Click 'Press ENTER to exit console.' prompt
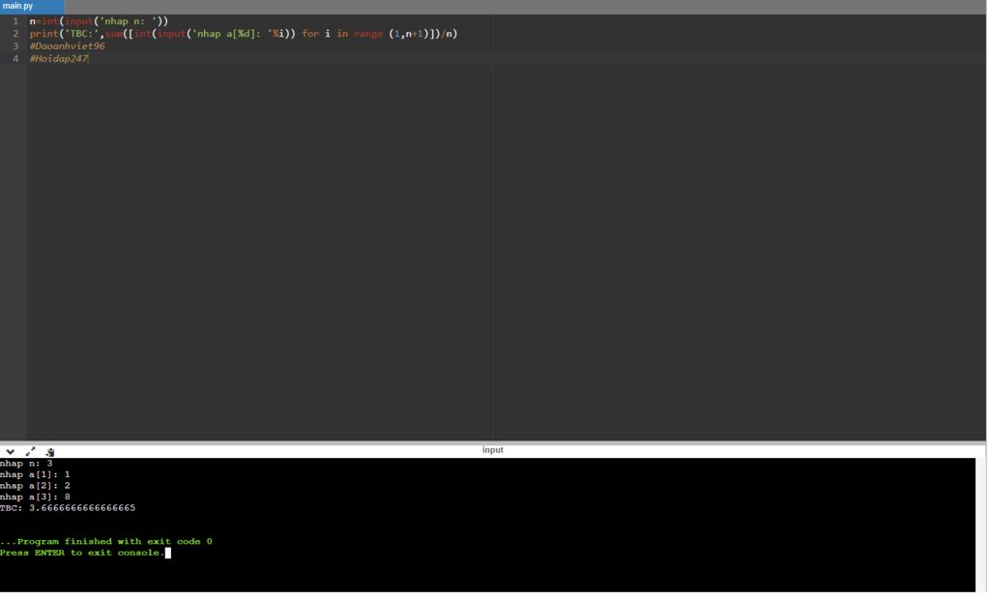990x598 pixels. 82,553
